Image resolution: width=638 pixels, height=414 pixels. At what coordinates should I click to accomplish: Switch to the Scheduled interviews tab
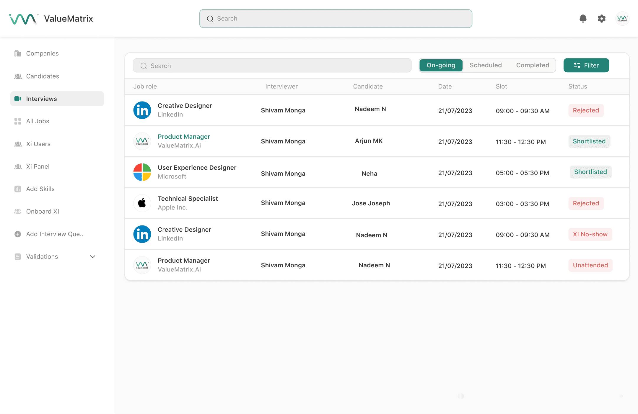pos(486,65)
